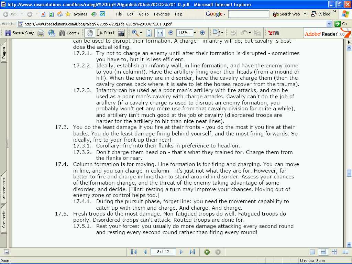Click the Print icon

(x=41, y=33)
